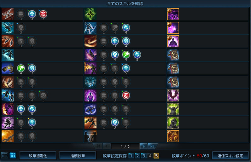
Task: Disable red glyph next to purple meditation skill
Action: pos(126,95)
